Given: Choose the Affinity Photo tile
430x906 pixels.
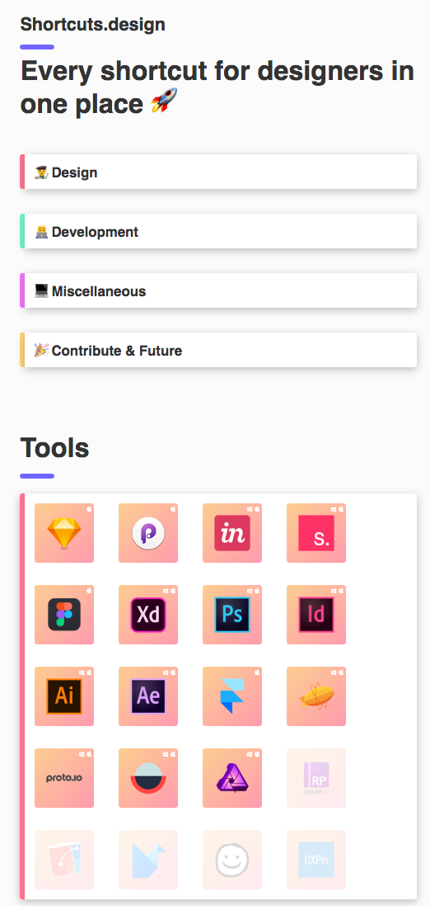Looking at the screenshot, I should (x=232, y=778).
